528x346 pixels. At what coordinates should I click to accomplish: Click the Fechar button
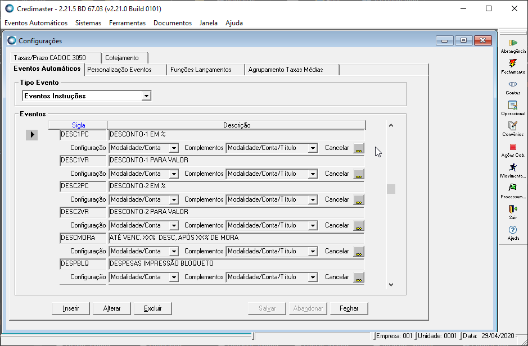point(349,308)
